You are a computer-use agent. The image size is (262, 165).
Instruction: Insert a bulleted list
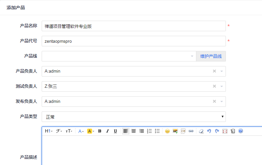[157, 131]
